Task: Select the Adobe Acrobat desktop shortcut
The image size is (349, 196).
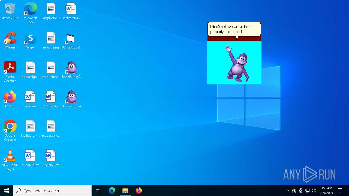Action: pyautogui.click(x=10, y=72)
